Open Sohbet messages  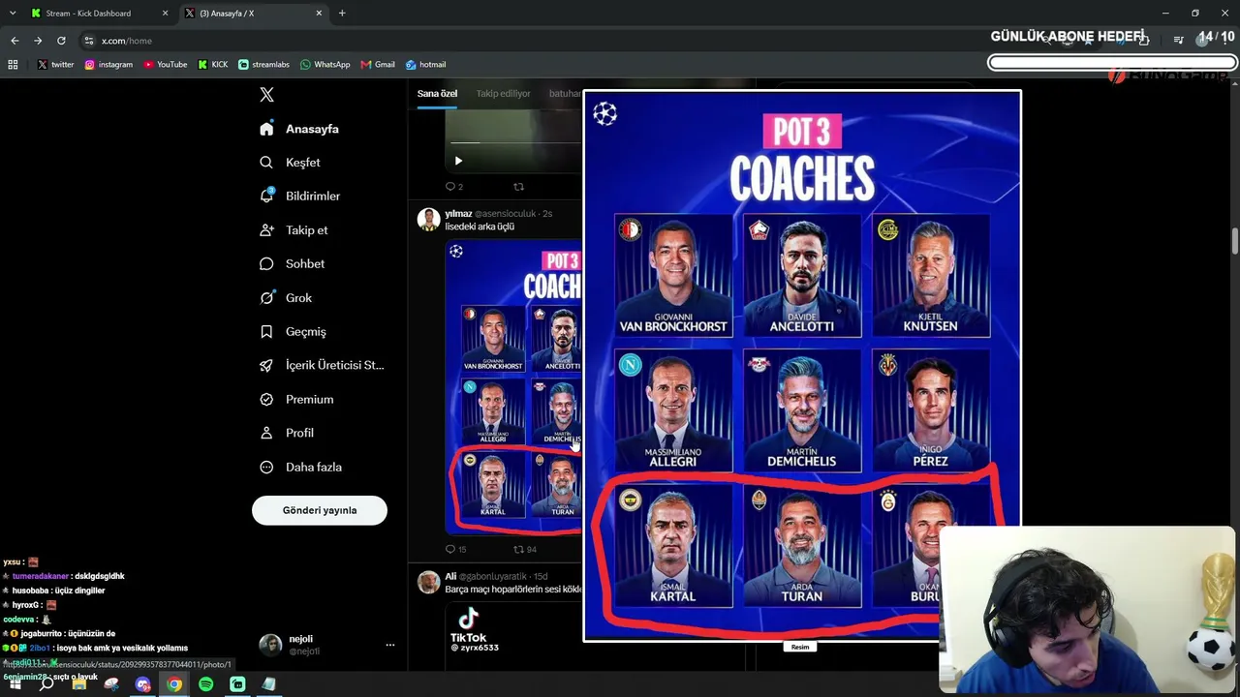(293, 263)
